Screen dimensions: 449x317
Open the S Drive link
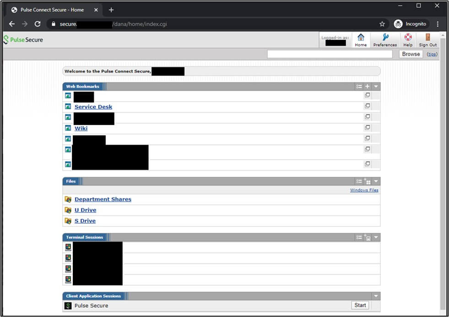[85, 221]
